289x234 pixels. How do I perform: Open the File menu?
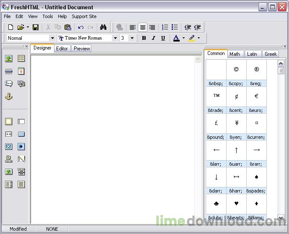7,16
